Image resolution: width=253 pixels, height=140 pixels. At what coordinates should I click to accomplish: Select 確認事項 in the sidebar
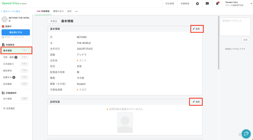tap(15, 71)
